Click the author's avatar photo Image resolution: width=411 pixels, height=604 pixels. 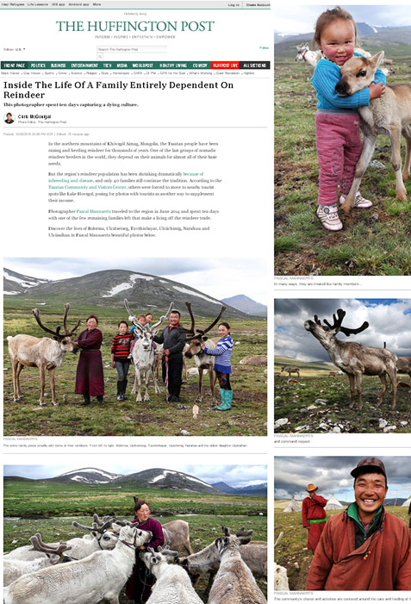click(x=9, y=118)
